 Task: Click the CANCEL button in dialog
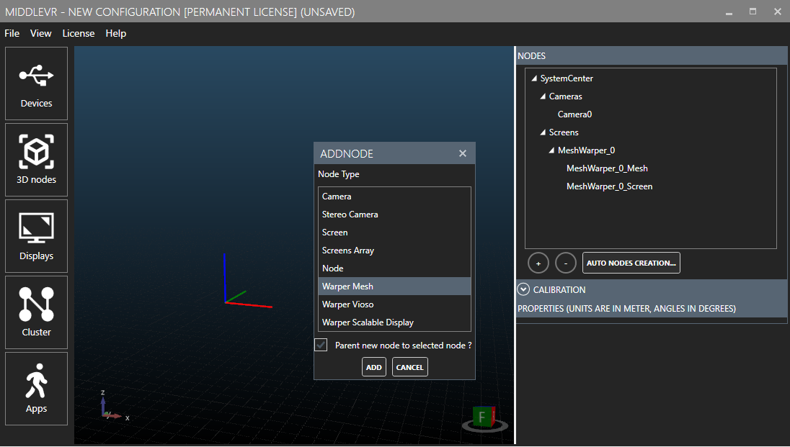tap(409, 367)
